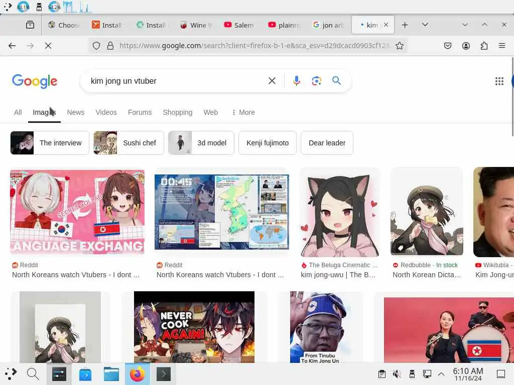
Task: Go back with the browser back arrow
Action: [x=12, y=46]
